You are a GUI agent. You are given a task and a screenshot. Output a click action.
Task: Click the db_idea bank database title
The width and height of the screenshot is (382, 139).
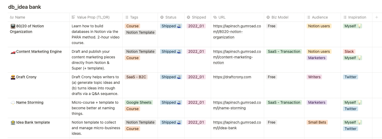tap(25, 7)
